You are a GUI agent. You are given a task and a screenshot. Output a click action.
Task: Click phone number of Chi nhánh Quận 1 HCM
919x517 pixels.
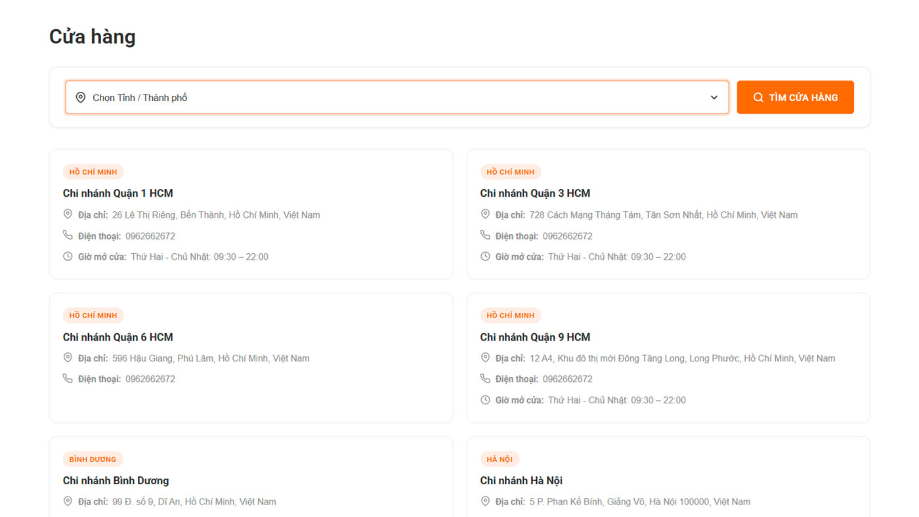pos(150,236)
